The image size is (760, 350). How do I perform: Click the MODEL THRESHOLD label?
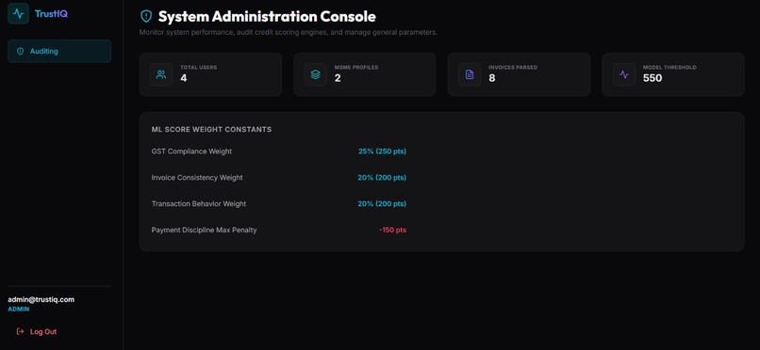point(669,68)
